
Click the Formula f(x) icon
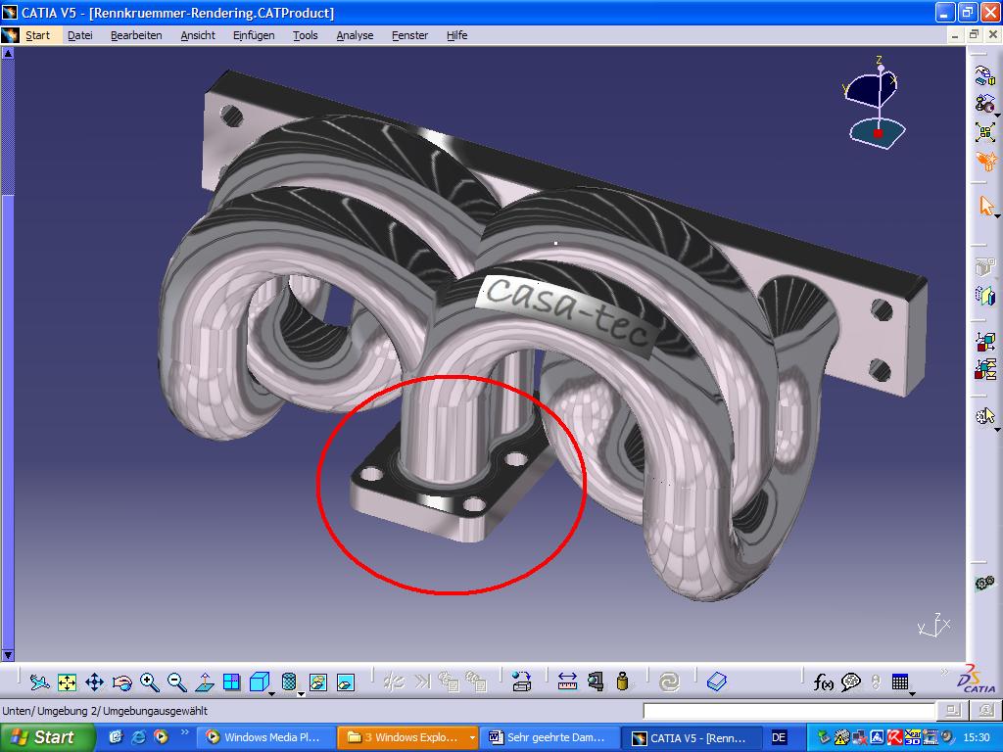coord(823,682)
